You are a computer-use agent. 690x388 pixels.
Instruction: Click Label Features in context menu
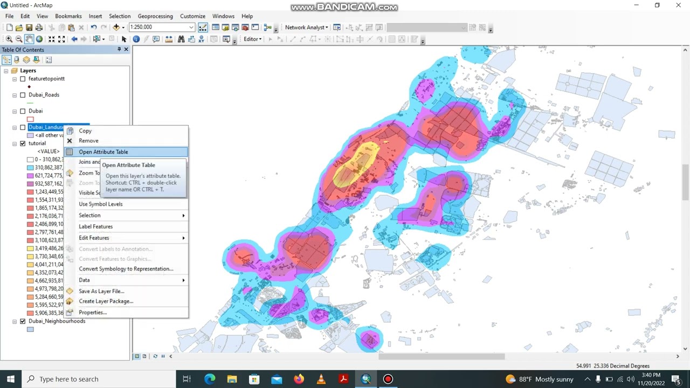126,226
